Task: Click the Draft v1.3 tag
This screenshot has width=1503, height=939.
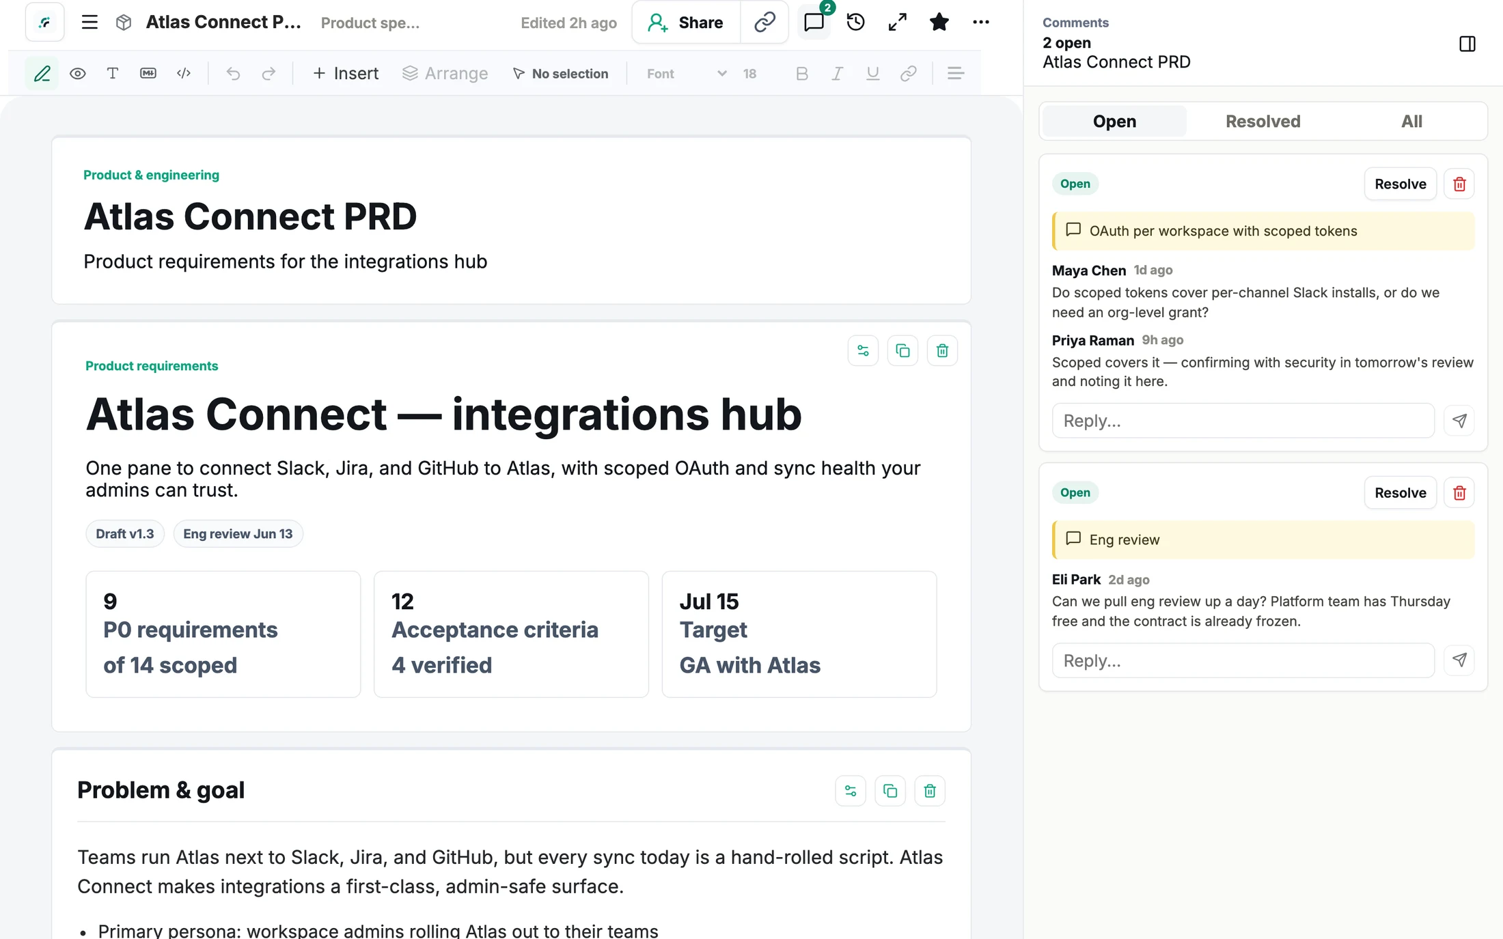Action: point(125,533)
